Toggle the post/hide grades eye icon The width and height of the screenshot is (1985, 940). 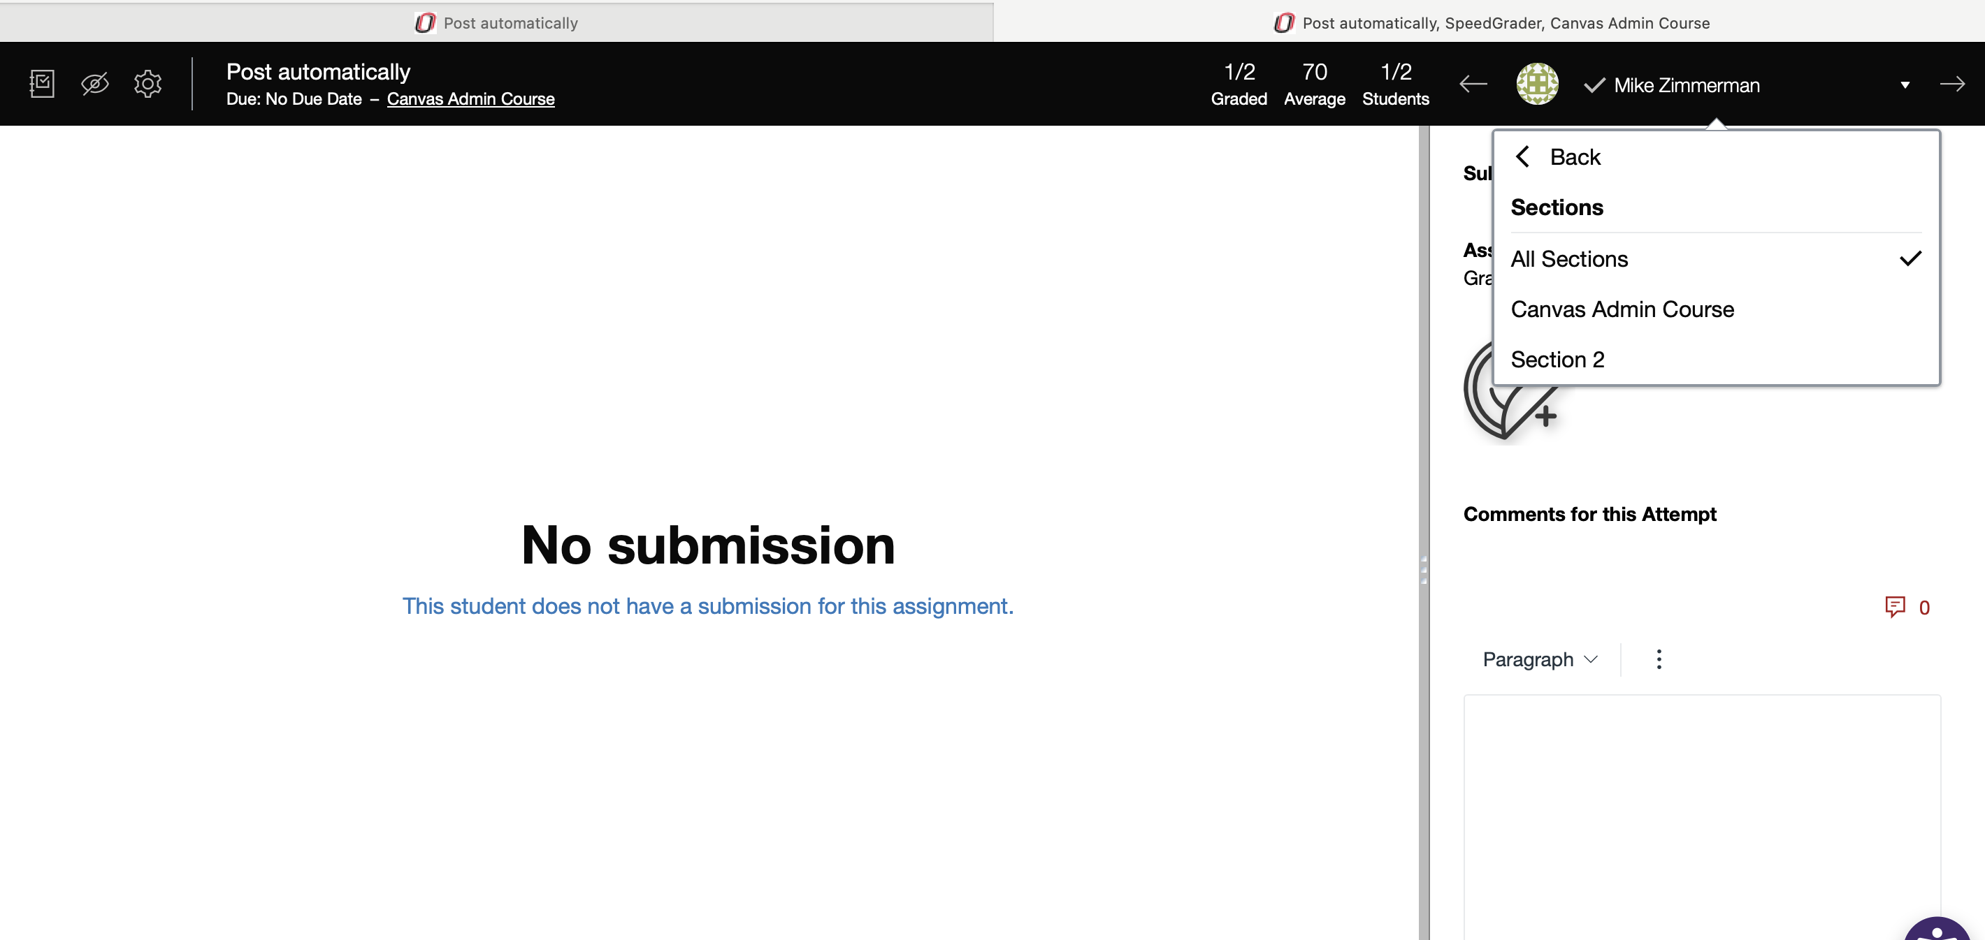(95, 83)
